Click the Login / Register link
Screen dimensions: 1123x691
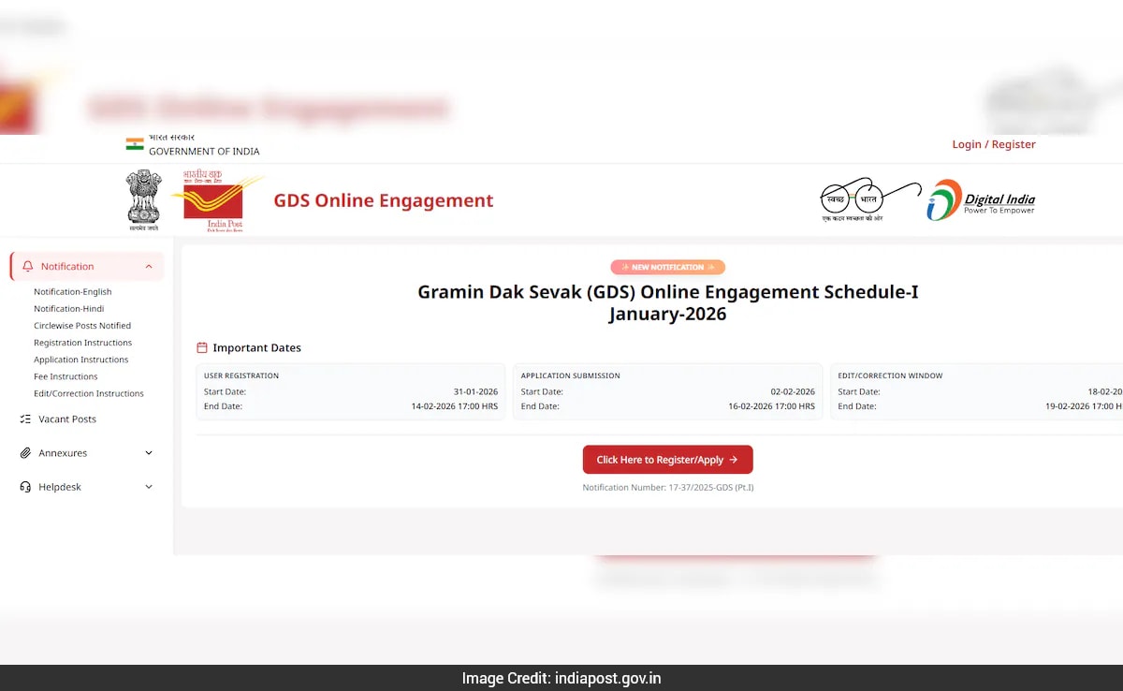[993, 144]
